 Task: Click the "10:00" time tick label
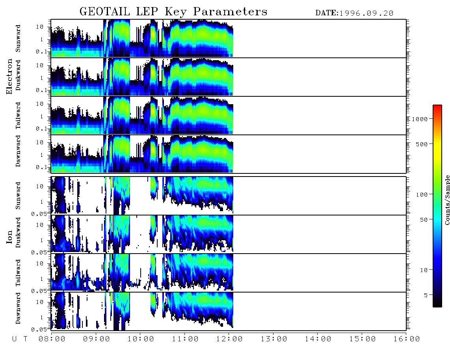[x=141, y=339]
